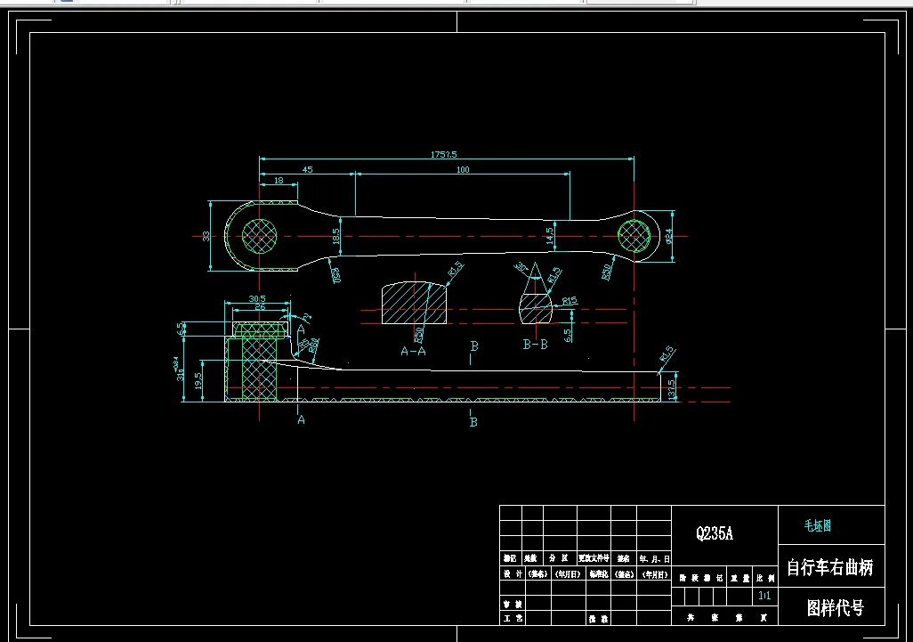
Task: Select the 自行车右曲柄 part name
Action: pos(829,567)
